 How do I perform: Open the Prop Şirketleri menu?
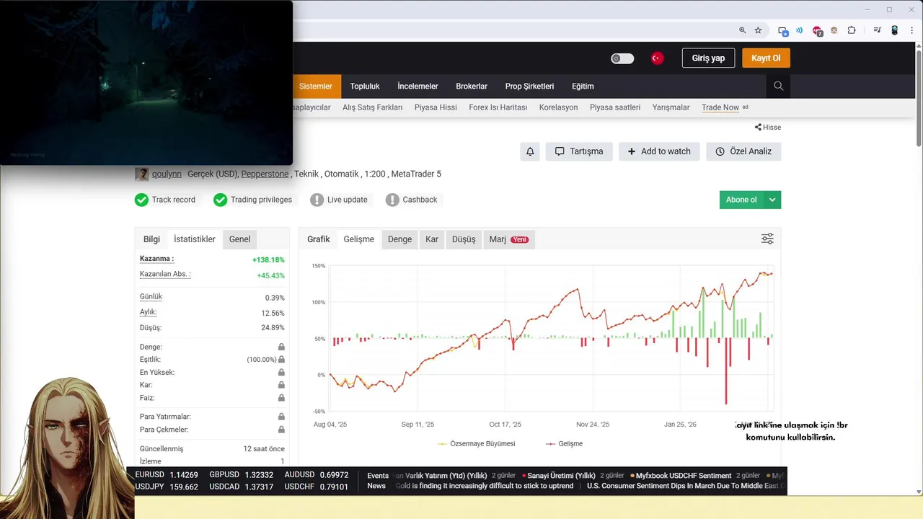click(529, 86)
